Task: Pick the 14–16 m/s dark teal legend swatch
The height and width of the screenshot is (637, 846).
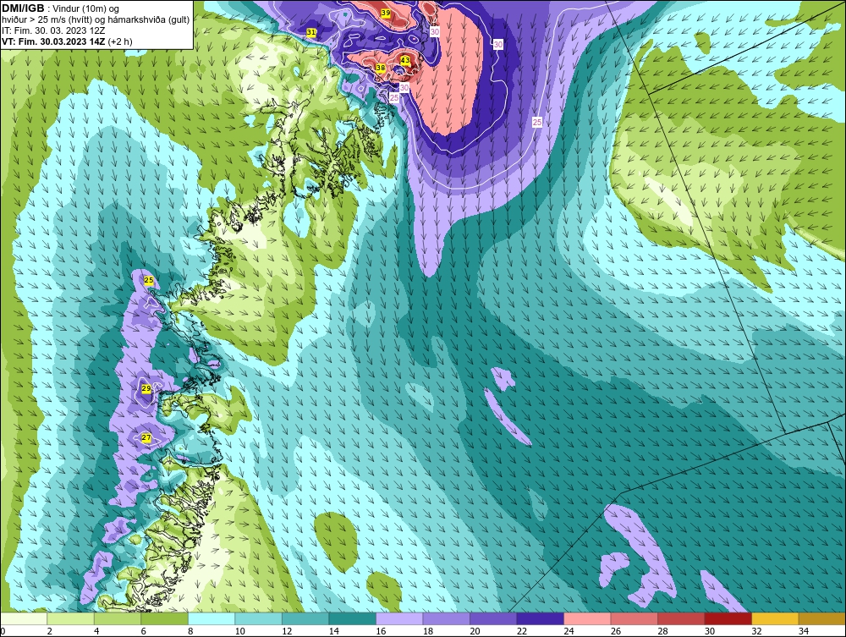Action: (352, 618)
